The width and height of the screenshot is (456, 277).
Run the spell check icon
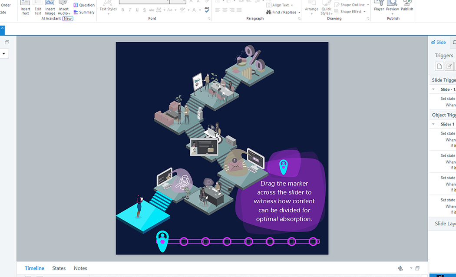point(207,10)
